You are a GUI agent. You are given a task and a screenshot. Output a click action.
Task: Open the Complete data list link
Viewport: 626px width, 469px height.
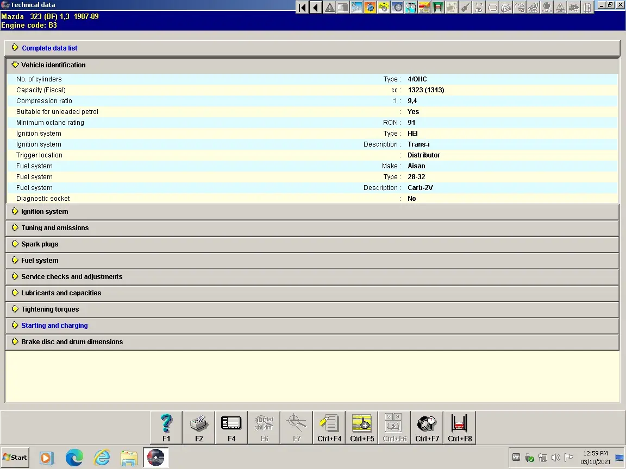point(49,48)
